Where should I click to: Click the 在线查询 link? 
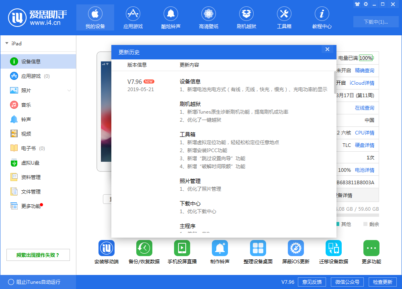tap(364, 108)
